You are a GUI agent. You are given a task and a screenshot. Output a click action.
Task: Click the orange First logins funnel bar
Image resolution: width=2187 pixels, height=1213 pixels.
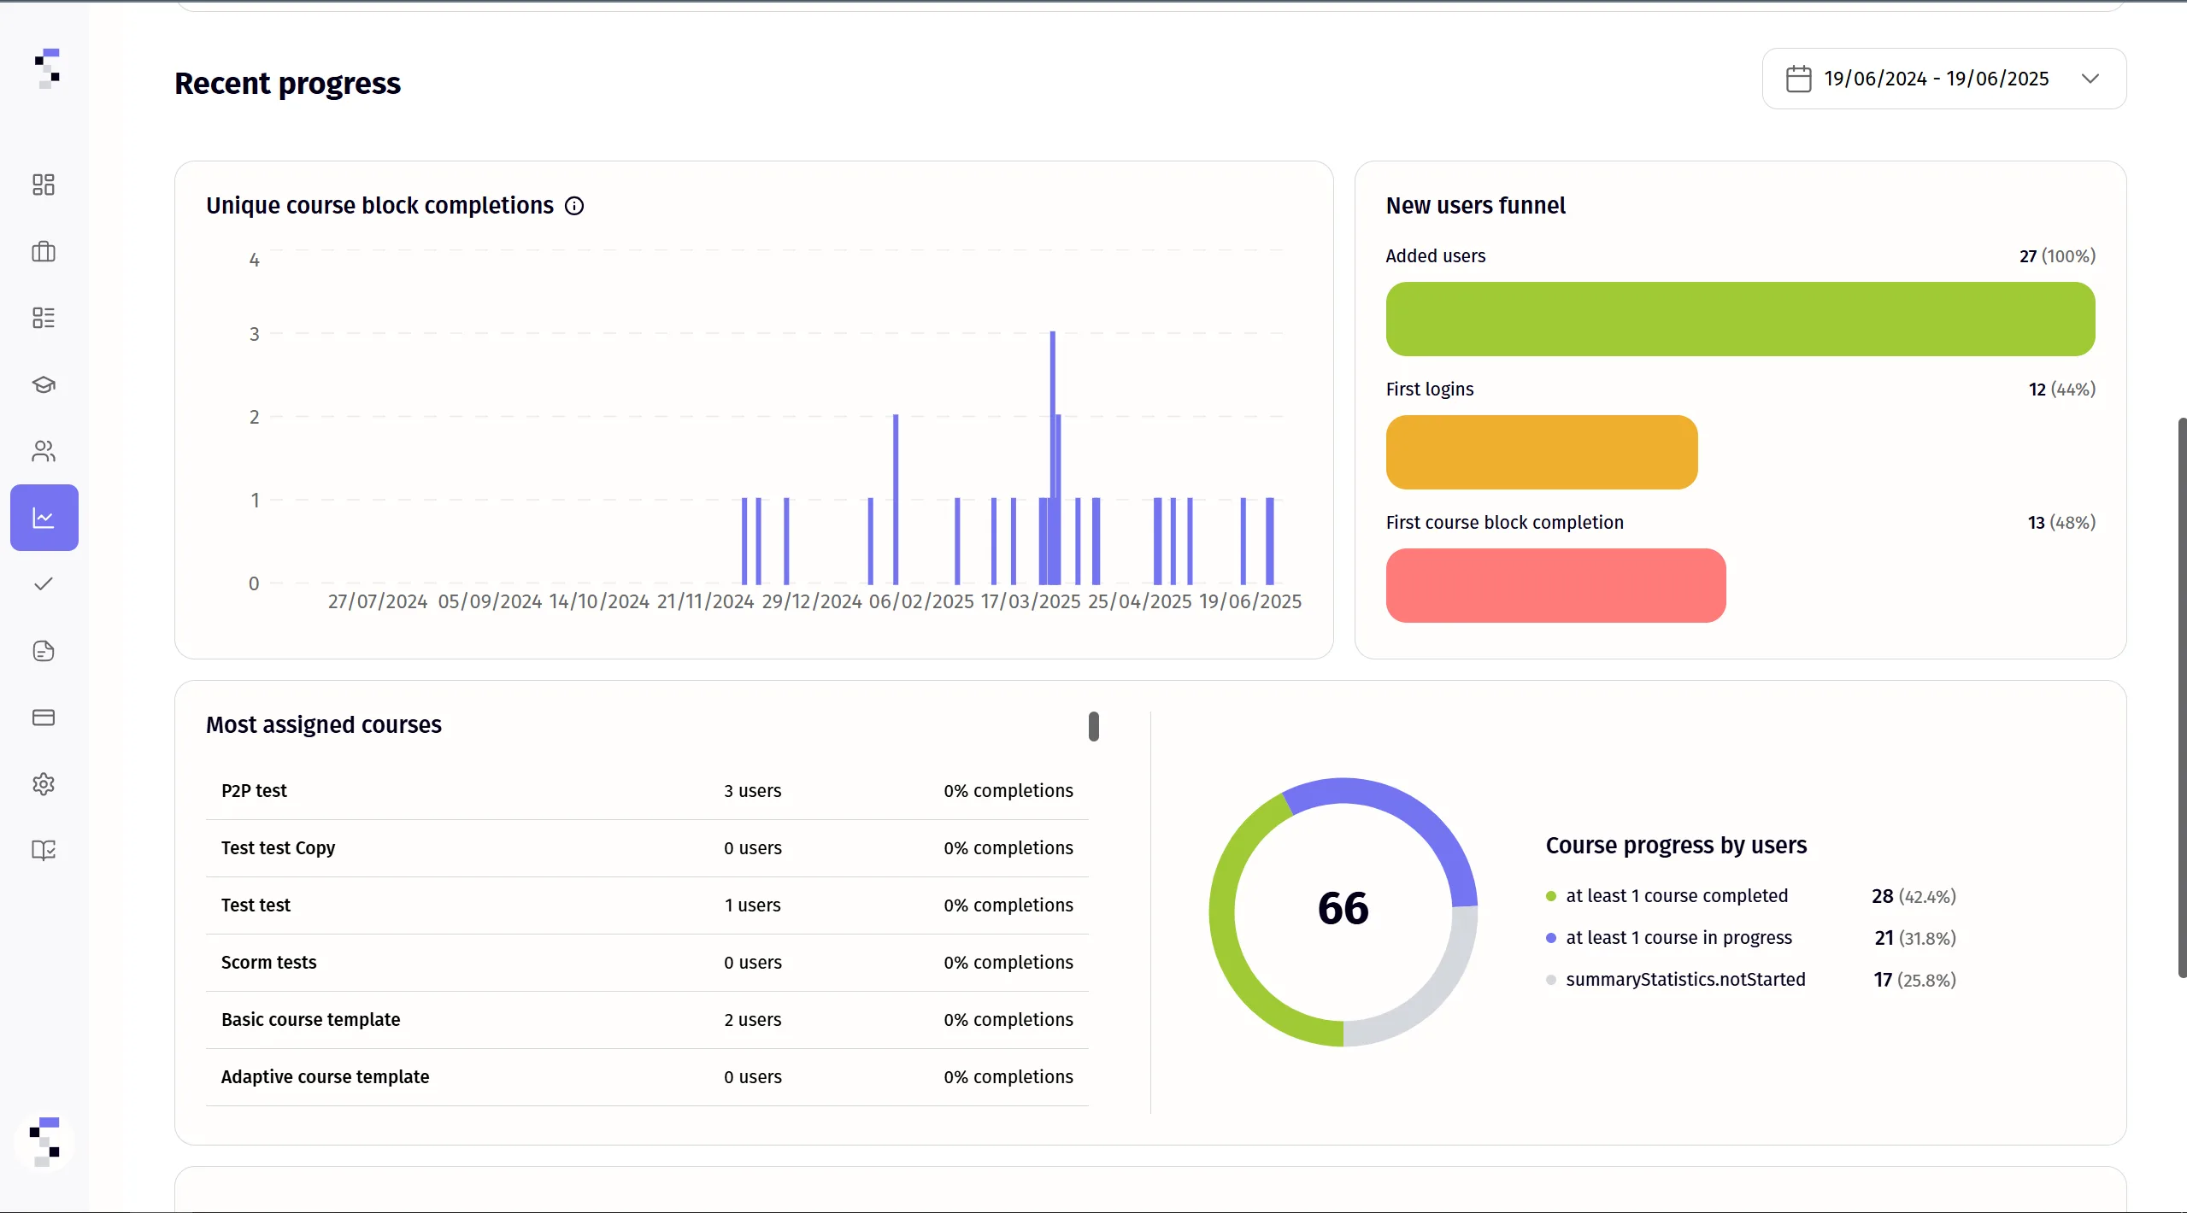tap(1542, 452)
